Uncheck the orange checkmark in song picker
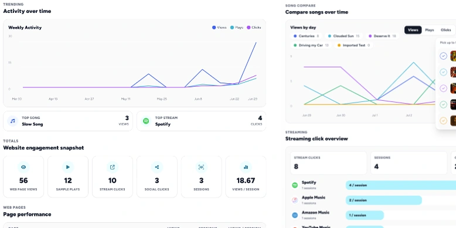456x228 pixels. click(x=443, y=120)
